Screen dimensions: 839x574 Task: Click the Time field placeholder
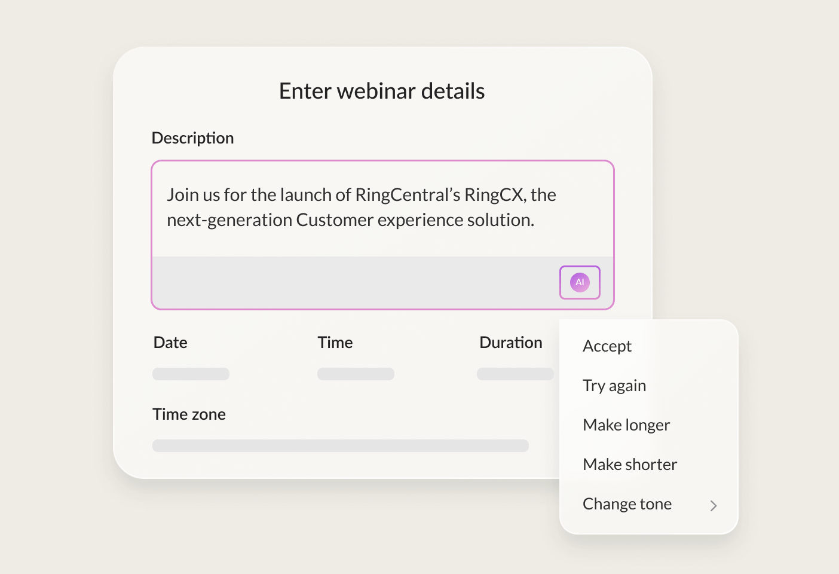point(356,374)
